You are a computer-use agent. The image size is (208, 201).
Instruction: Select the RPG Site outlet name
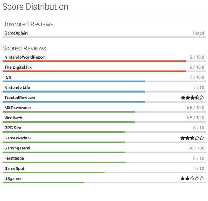(13, 128)
